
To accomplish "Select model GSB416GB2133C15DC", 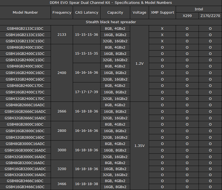I will coord(25,35).
